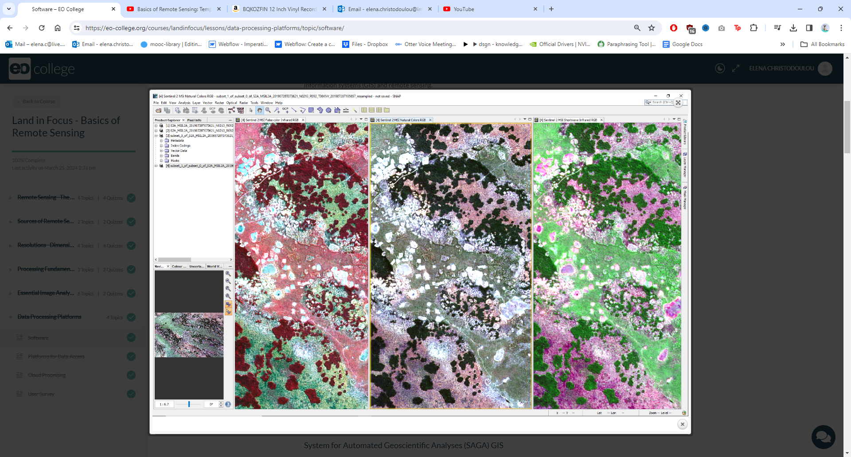Open the 'User Survey' topic
Image resolution: width=851 pixels, height=457 pixels.
pos(41,394)
